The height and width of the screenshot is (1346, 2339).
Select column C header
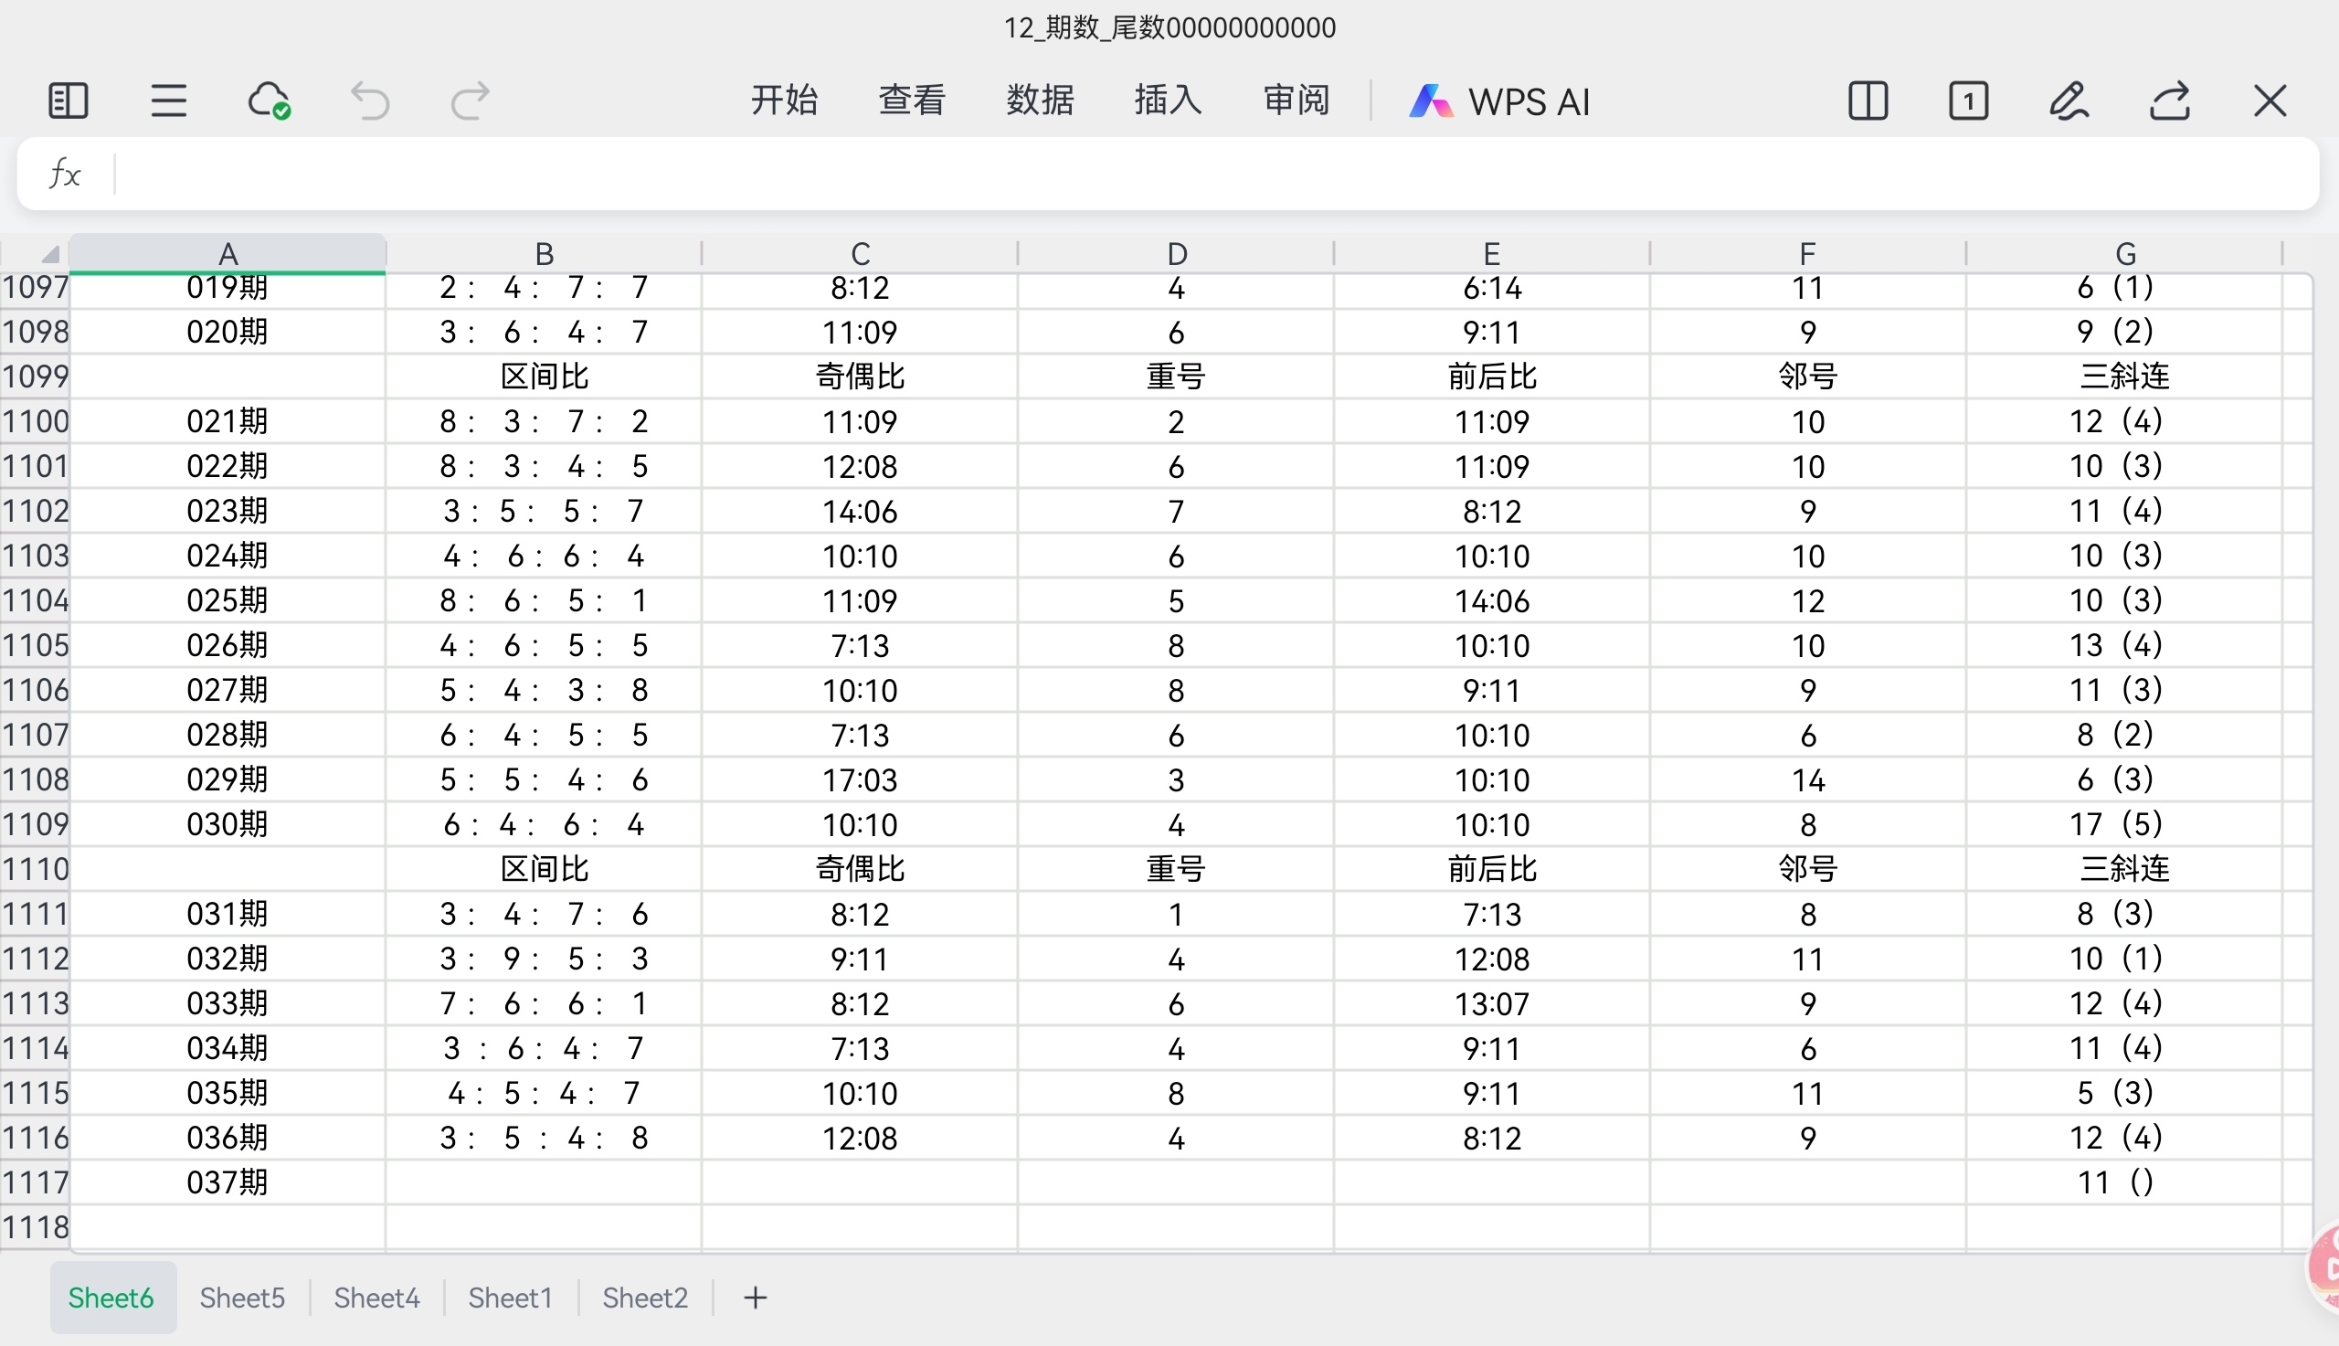coord(860,253)
